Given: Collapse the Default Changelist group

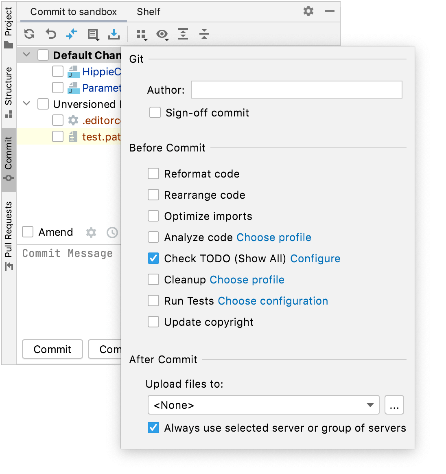Looking at the screenshot, I should [x=26, y=55].
